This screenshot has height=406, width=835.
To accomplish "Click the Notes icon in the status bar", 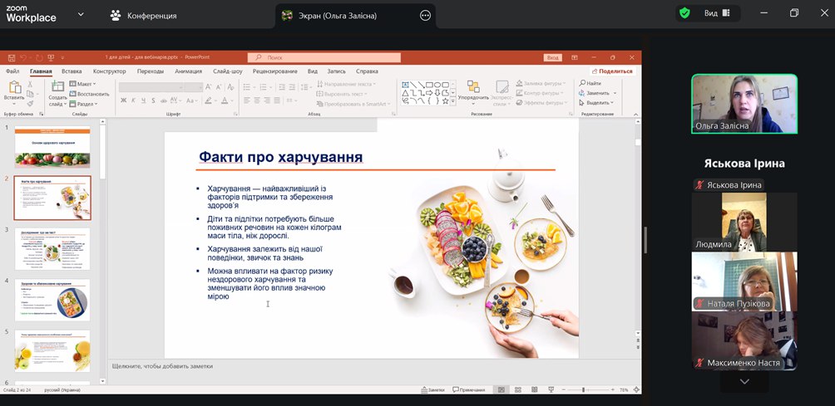I will click(432, 389).
